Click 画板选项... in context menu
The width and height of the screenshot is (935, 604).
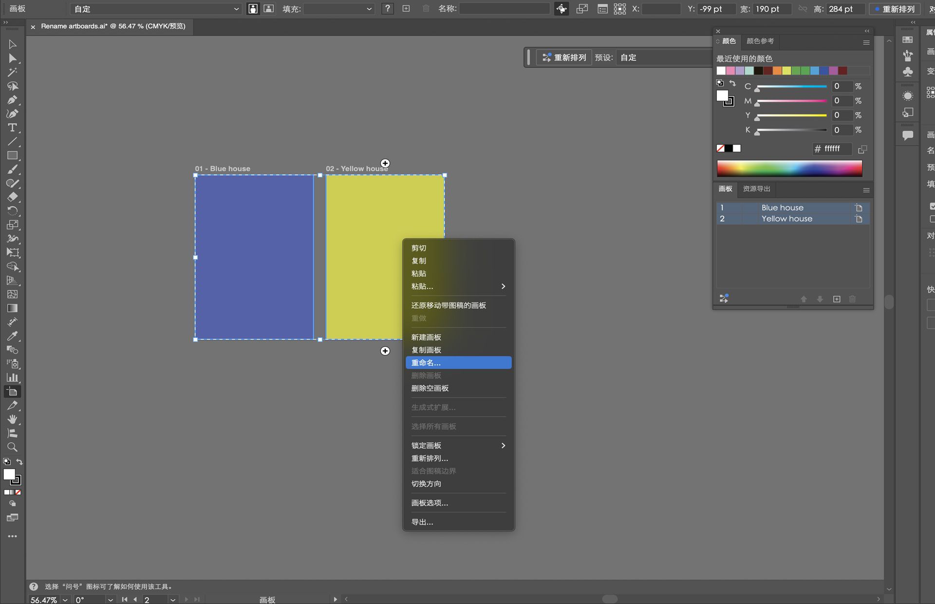430,503
